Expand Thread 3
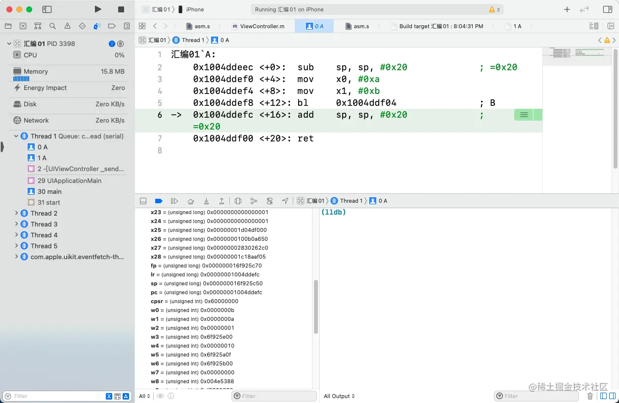This screenshot has height=403, width=619. (16, 224)
